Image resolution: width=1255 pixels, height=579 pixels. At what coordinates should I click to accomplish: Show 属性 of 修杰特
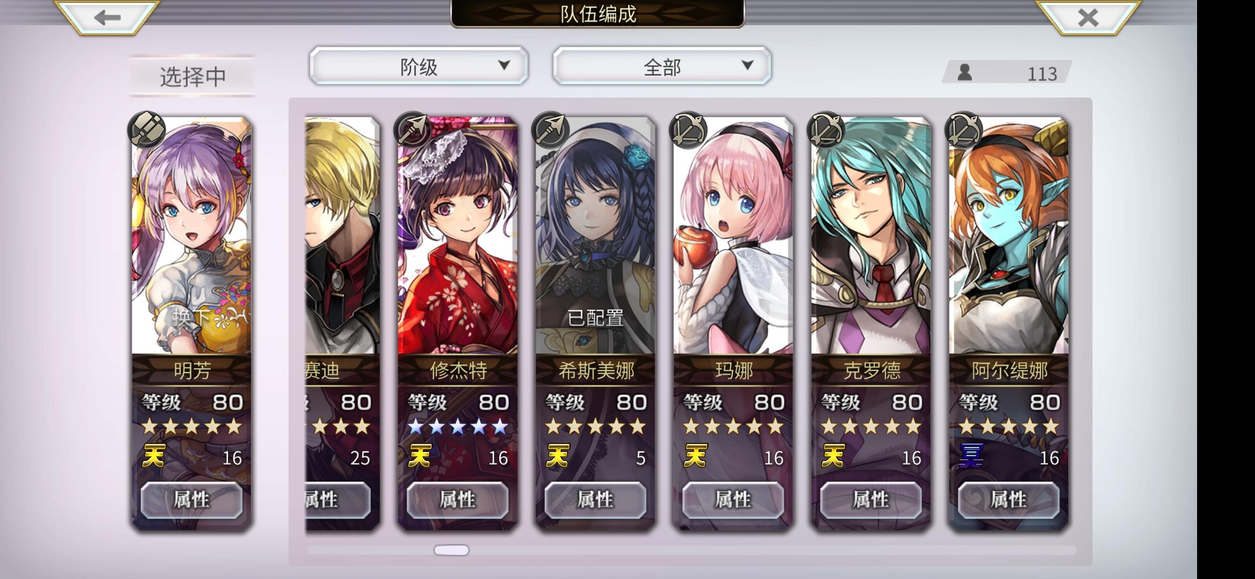[457, 500]
